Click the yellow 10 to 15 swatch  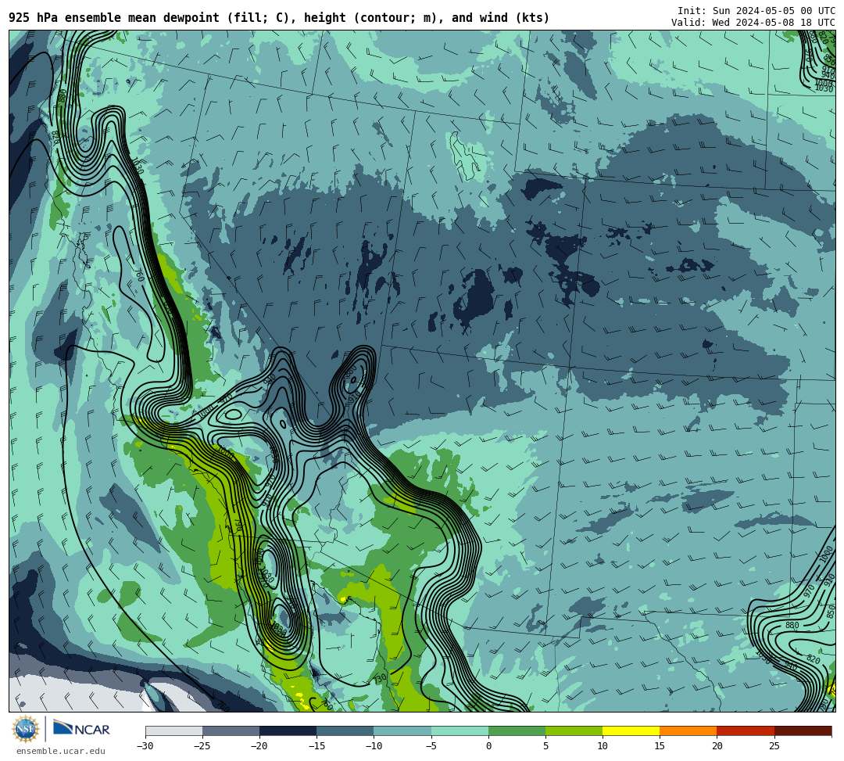[631, 730]
